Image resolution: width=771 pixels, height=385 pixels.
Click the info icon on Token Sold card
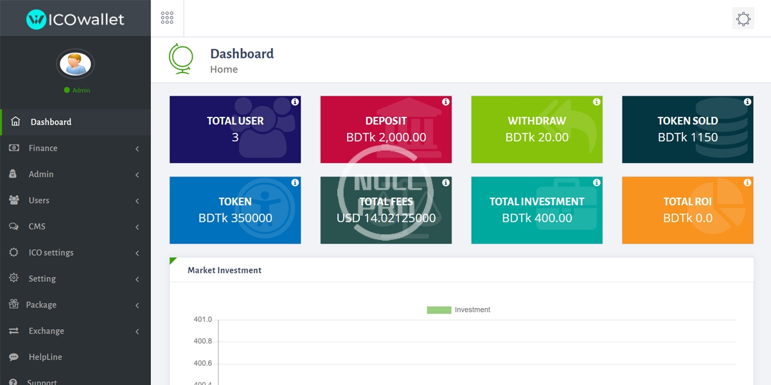pos(747,102)
